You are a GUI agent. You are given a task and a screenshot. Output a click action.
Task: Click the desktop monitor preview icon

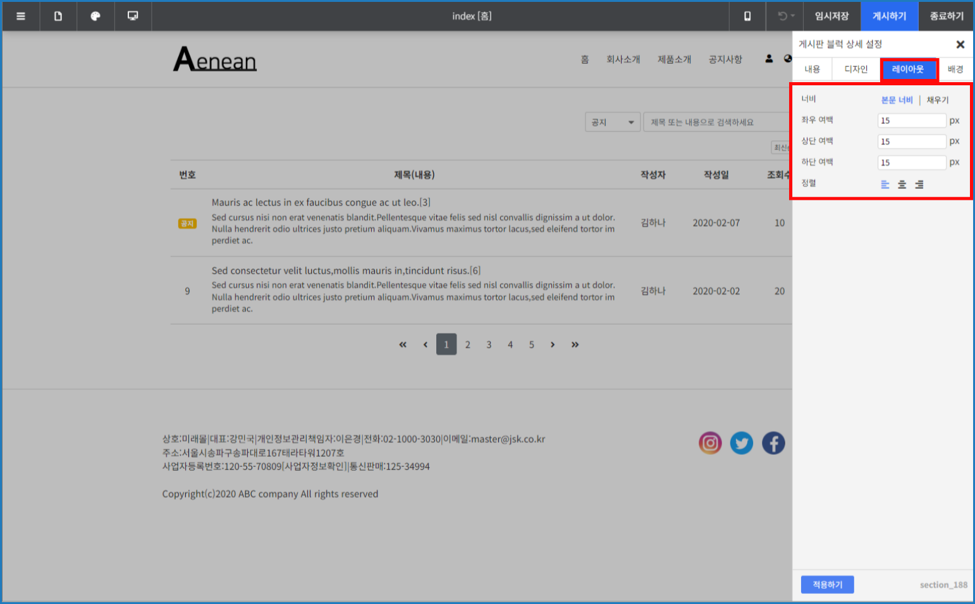(133, 16)
